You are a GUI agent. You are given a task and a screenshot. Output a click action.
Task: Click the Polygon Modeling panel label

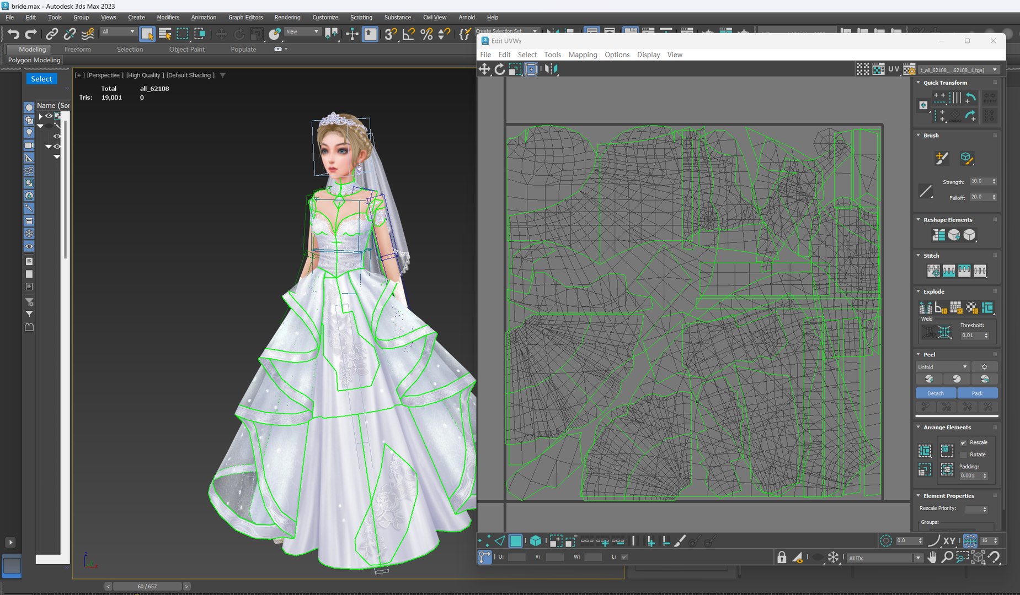click(x=34, y=60)
